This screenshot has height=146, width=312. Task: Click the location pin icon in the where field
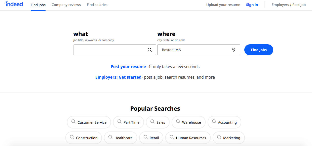[234, 50]
